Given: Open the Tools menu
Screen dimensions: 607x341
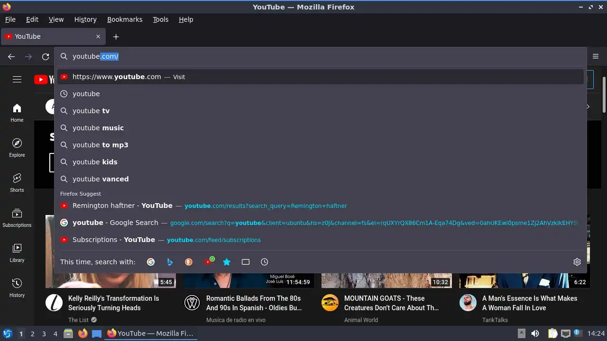Looking at the screenshot, I should (160, 19).
